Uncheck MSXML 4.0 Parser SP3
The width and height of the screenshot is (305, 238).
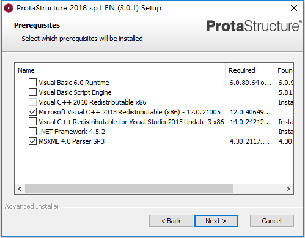pos(32,141)
